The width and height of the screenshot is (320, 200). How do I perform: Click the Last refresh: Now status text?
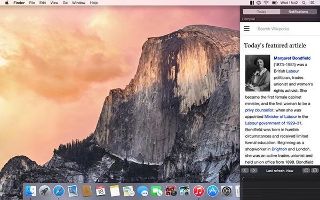[279, 171]
